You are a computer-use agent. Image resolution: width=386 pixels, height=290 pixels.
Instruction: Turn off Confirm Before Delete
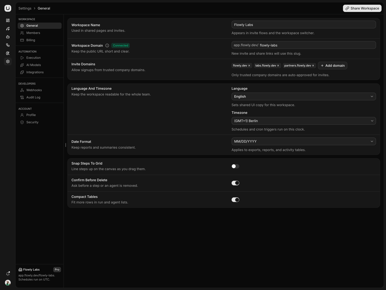coord(235,183)
